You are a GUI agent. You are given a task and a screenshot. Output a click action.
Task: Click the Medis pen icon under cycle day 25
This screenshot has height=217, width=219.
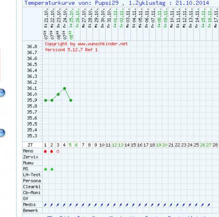click(196, 205)
